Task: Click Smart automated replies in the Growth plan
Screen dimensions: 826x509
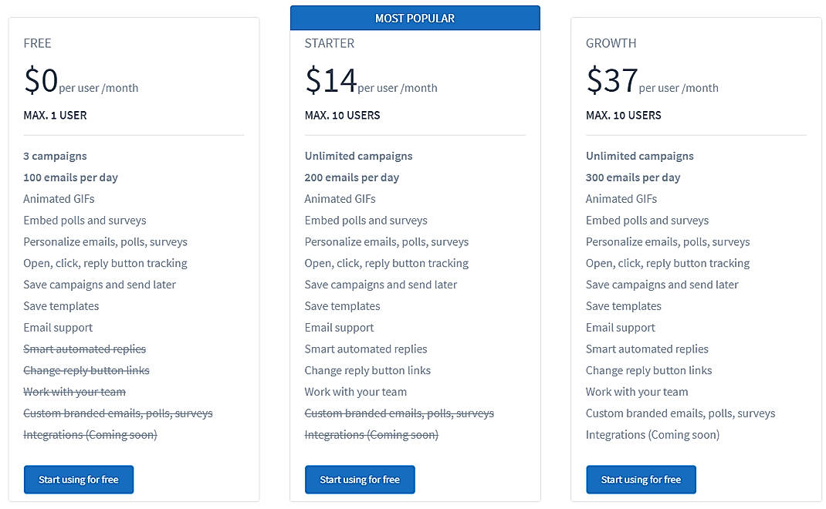Action: pos(648,349)
